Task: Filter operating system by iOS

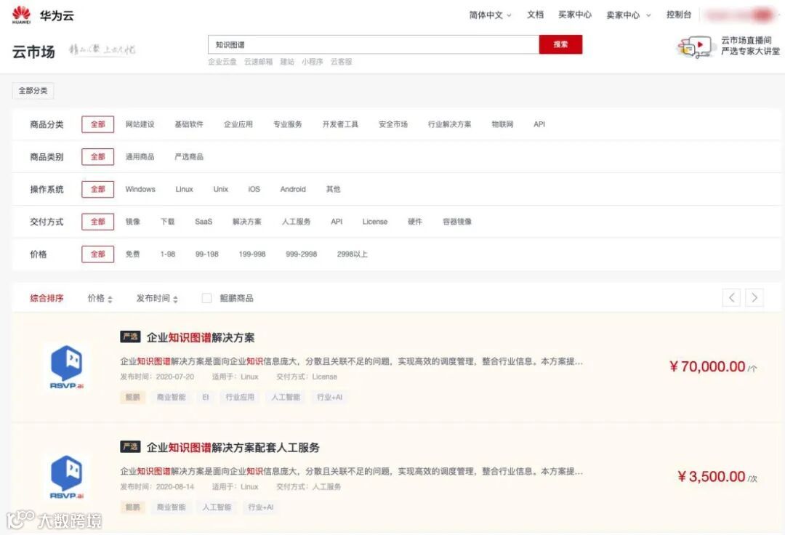Action: tap(254, 189)
